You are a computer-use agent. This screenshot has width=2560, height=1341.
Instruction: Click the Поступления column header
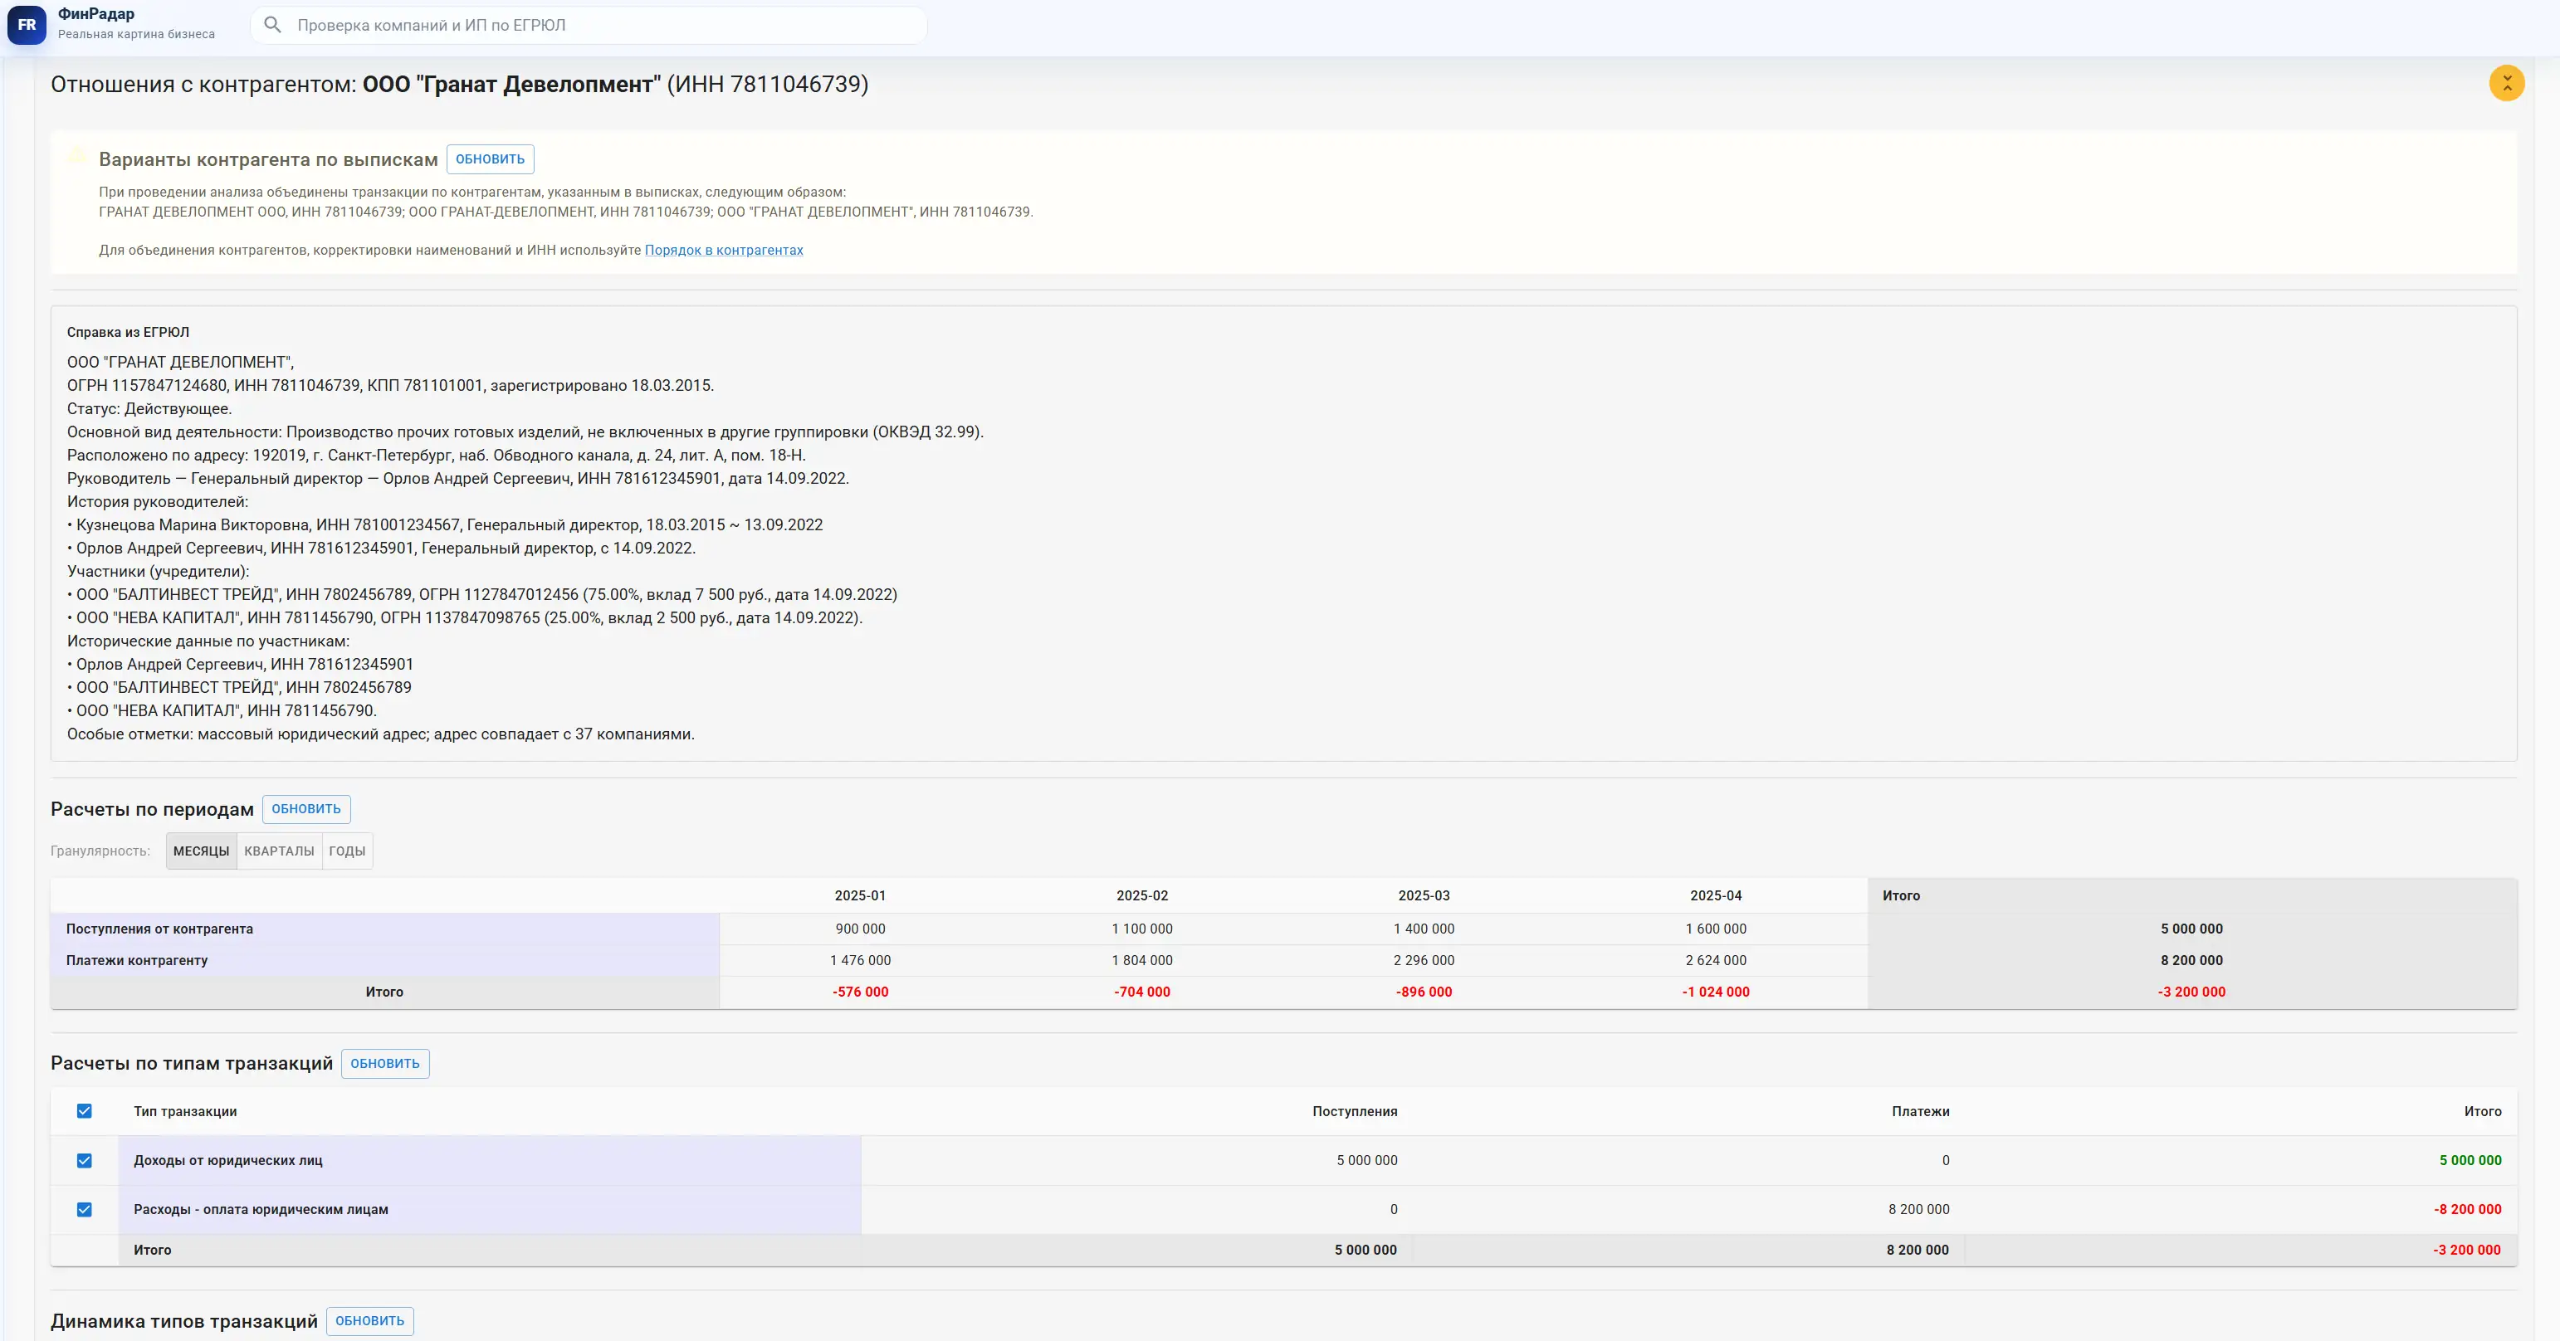[1355, 1111]
